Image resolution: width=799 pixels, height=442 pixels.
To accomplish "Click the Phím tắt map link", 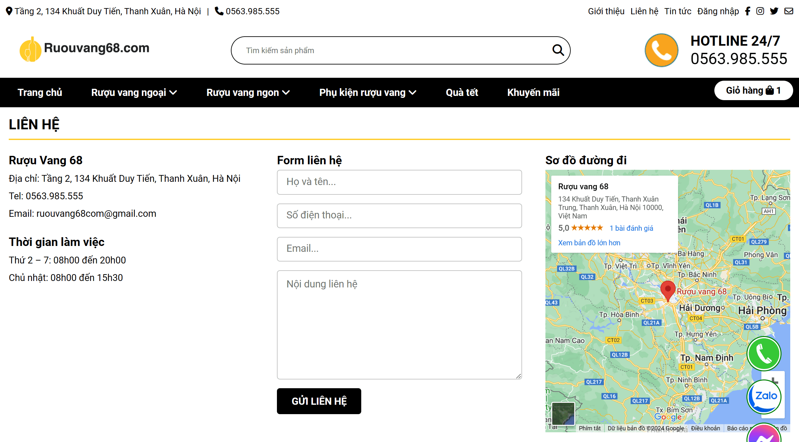I will click(590, 428).
